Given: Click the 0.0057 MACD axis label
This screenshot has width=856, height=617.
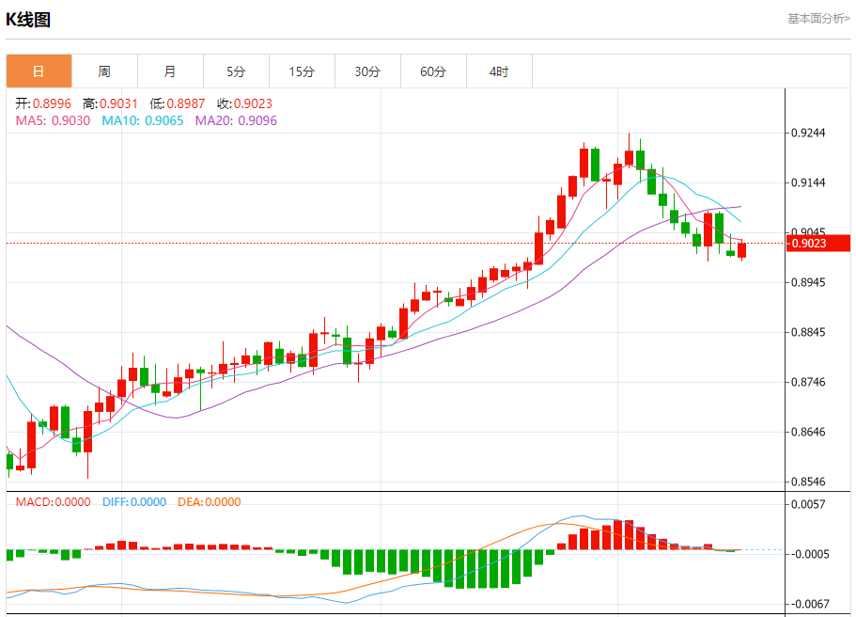Looking at the screenshot, I should pos(810,504).
